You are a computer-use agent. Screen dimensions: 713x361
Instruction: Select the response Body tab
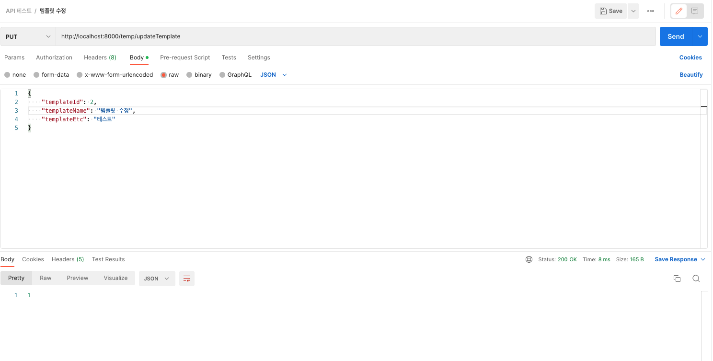tap(7, 259)
